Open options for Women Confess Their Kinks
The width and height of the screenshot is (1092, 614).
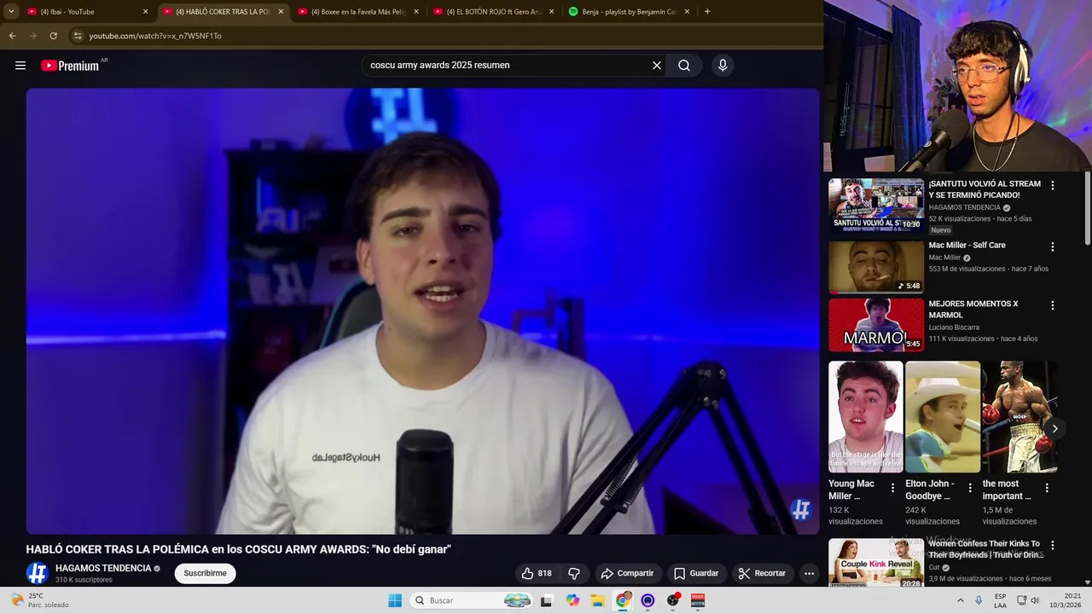1052,545
